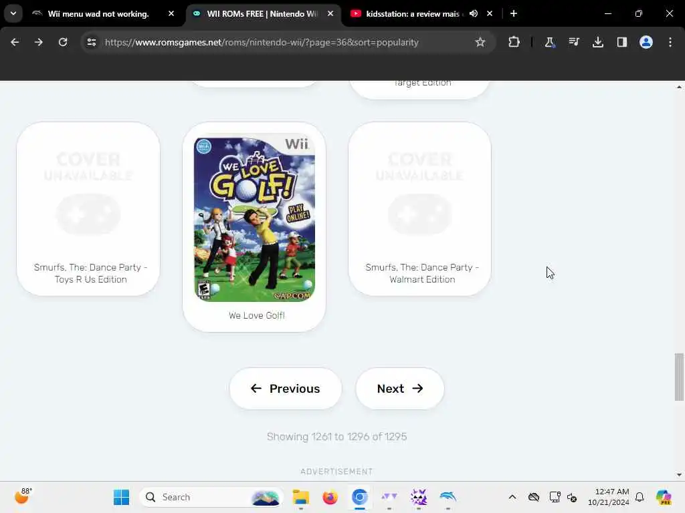Toggle the browser side panel
Image resolution: width=685 pixels, height=513 pixels.
(x=621, y=42)
